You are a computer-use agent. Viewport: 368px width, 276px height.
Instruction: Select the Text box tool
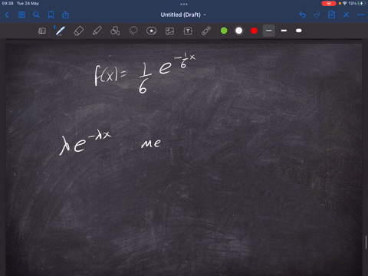188,31
